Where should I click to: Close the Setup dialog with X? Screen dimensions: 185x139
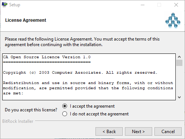[176, 5]
